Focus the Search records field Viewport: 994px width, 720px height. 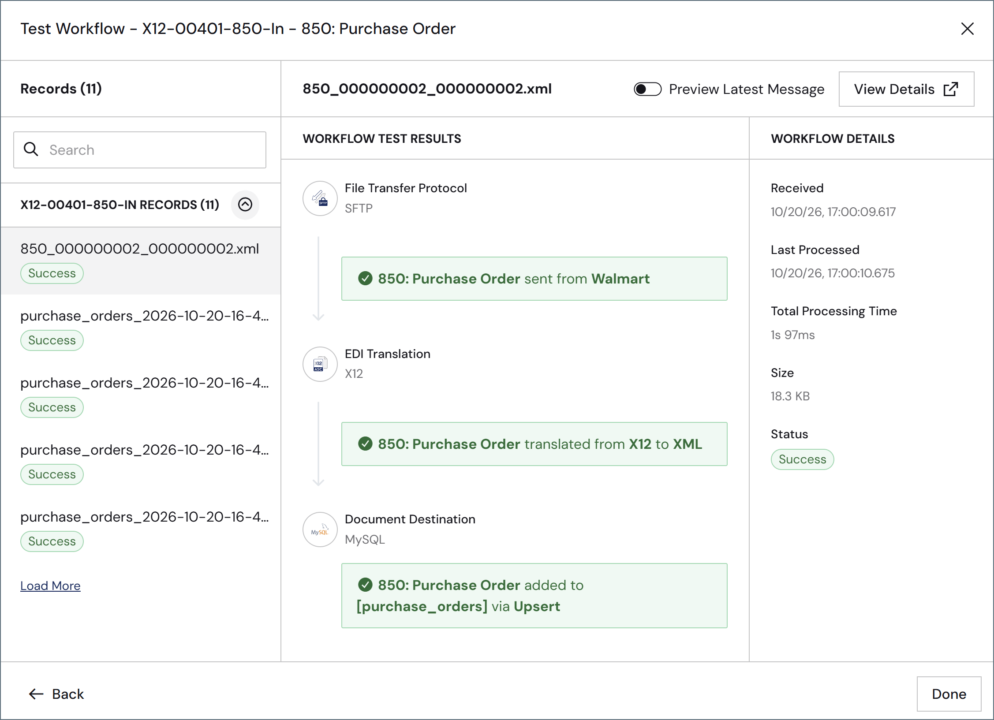pos(140,150)
